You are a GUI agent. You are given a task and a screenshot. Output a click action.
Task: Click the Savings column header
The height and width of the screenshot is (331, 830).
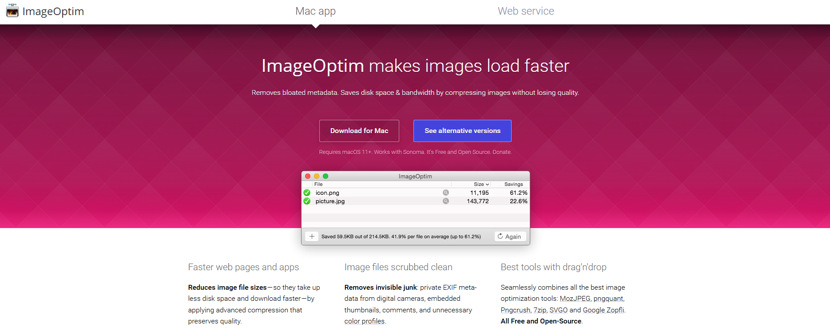pyautogui.click(x=514, y=184)
